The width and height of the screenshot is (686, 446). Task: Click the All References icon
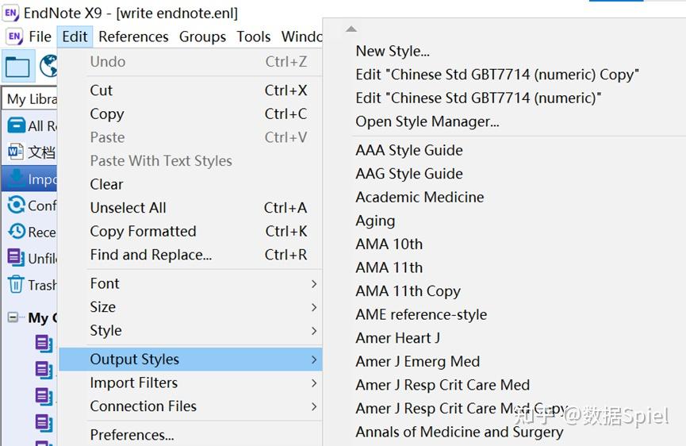(x=16, y=125)
